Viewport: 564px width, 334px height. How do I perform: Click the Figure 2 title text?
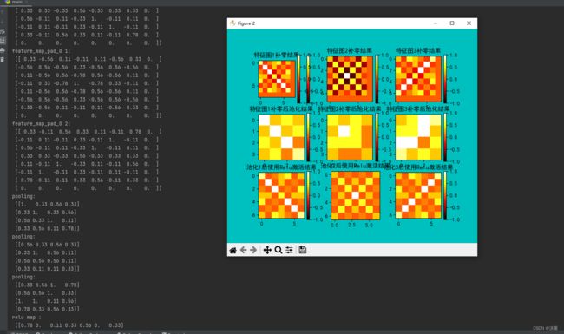click(246, 23)
